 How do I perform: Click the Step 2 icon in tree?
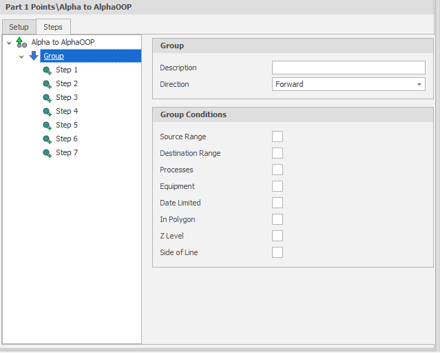47,84
